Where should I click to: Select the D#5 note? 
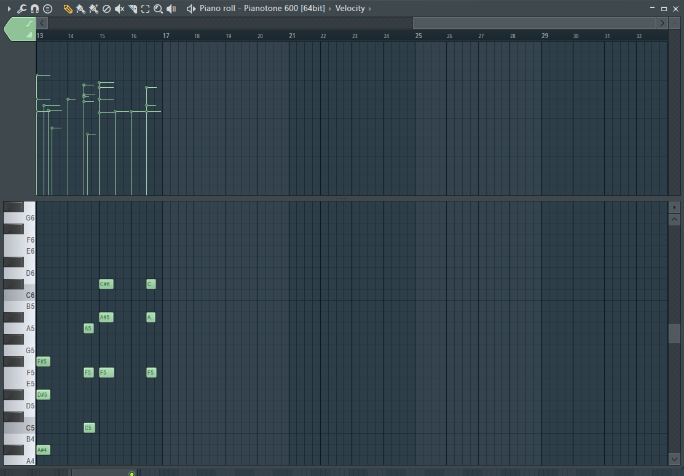(x=43, y=395)
